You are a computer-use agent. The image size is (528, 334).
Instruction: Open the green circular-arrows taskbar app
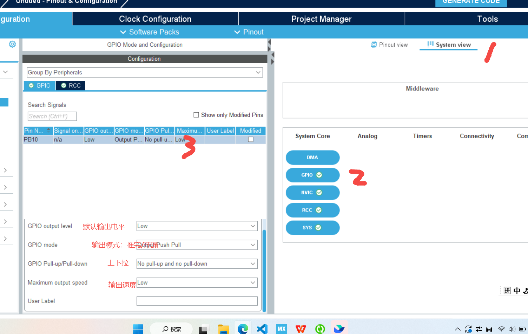tap(320, 329)
